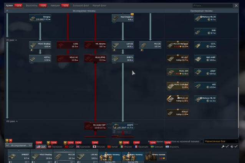Select the M1 Abrams tank icon
This screenshot has height=163, width=245.
coord(95,45)
